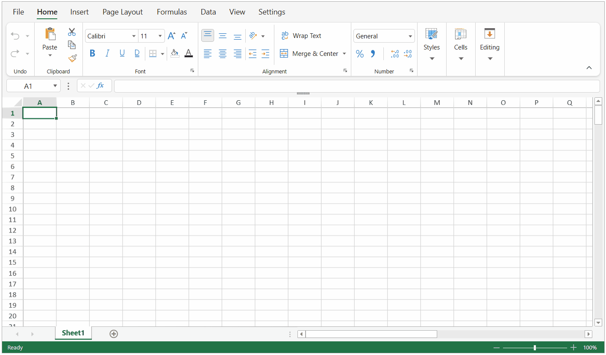The height and width of the screenshot is (355, 606).
Task: Click the Insert Function fx icon
Action: (x=101, y=86)
